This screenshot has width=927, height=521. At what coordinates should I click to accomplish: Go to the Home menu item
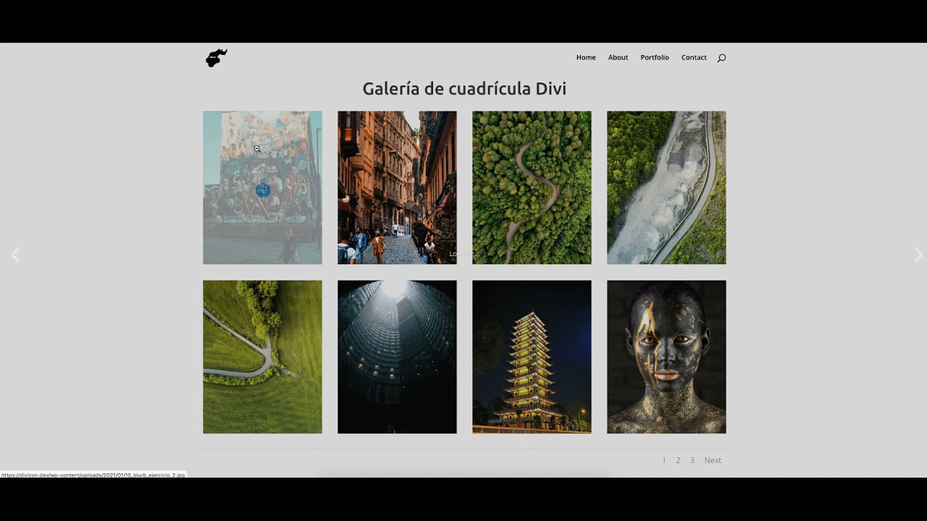click(x=586, y=57)
